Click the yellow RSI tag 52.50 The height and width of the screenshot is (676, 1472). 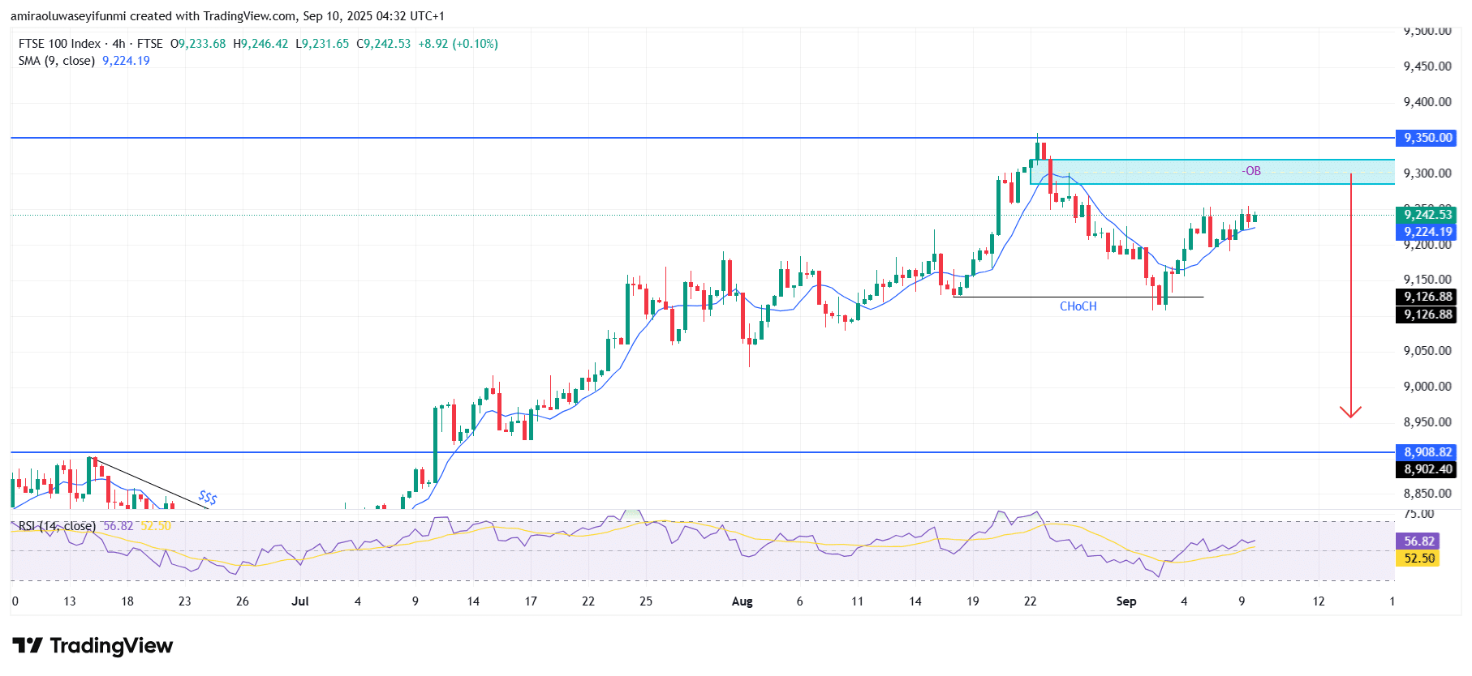tap(1418, 558)
